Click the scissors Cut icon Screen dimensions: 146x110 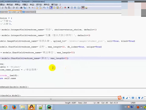(3, 8)
